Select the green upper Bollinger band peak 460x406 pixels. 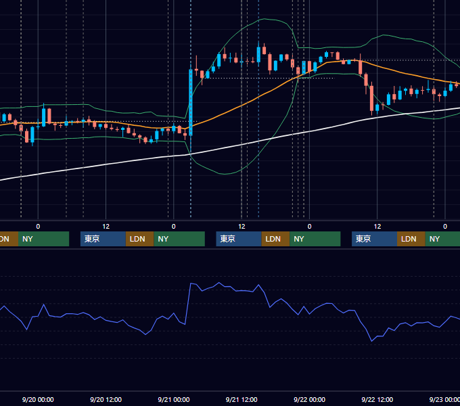264,19
